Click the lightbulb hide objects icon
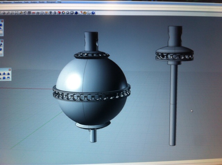 tap(51, 13)
